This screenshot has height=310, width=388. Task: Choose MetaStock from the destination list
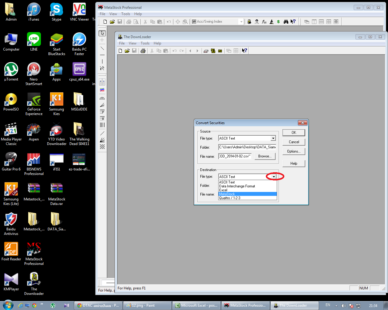(x=248, y=194)
